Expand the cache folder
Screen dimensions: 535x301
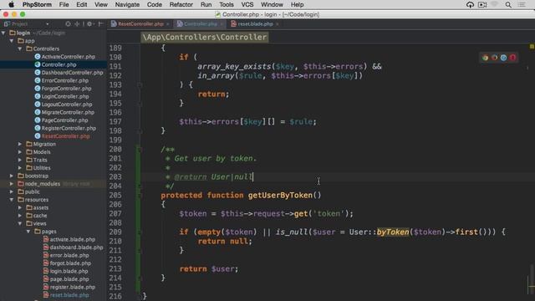(20, 216)
